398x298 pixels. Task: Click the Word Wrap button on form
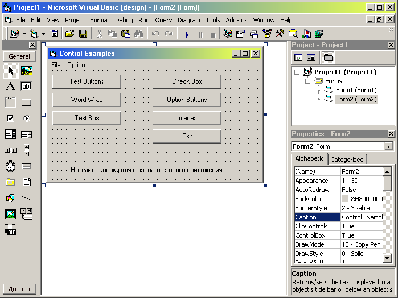pos(87,100)
